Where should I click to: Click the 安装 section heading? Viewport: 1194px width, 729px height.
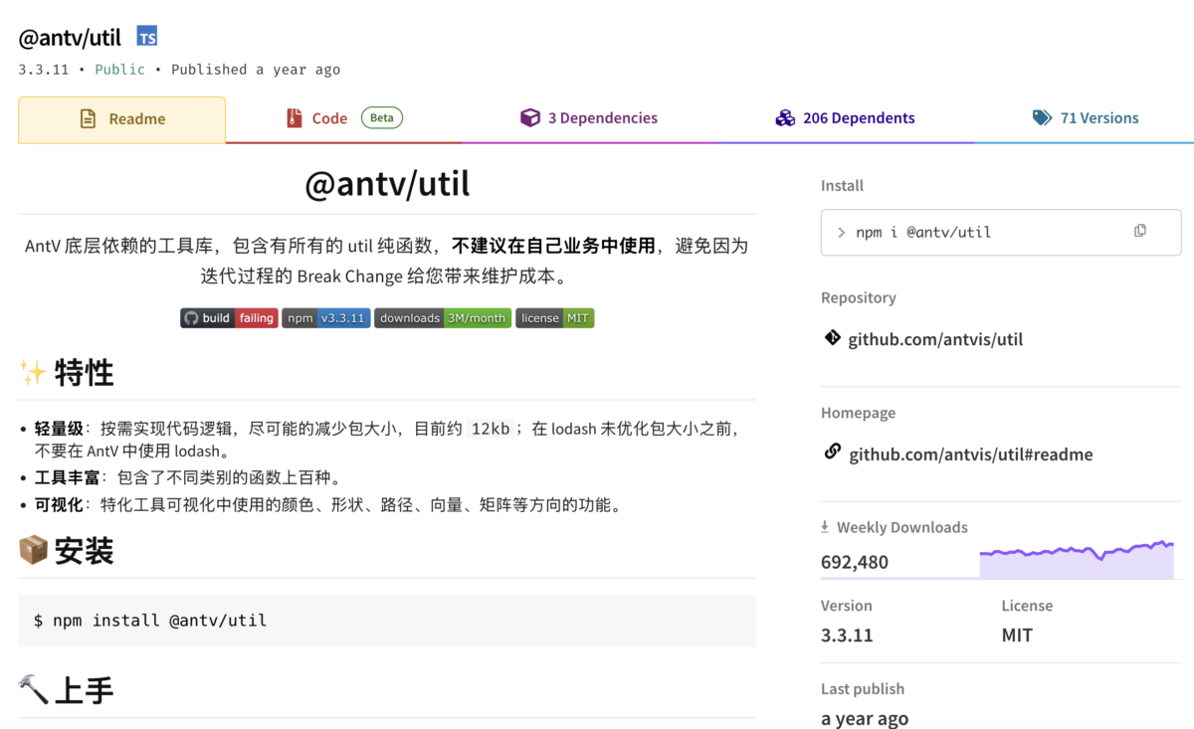point(84,550)
